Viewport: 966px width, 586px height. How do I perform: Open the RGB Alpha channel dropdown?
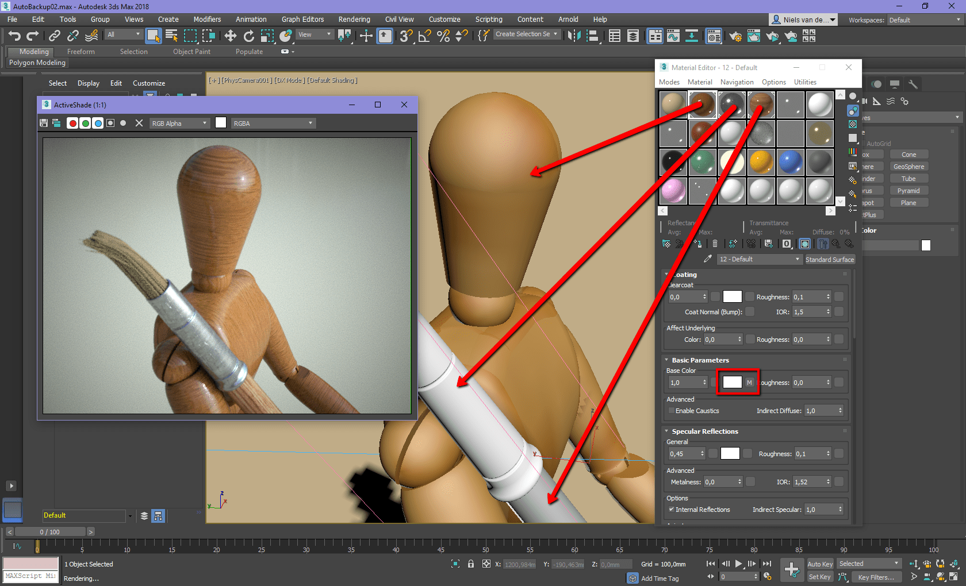(x=179, y=123)
